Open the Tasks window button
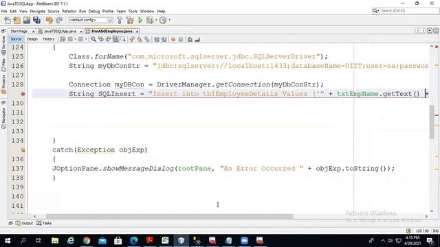 [x=44, y=223]
